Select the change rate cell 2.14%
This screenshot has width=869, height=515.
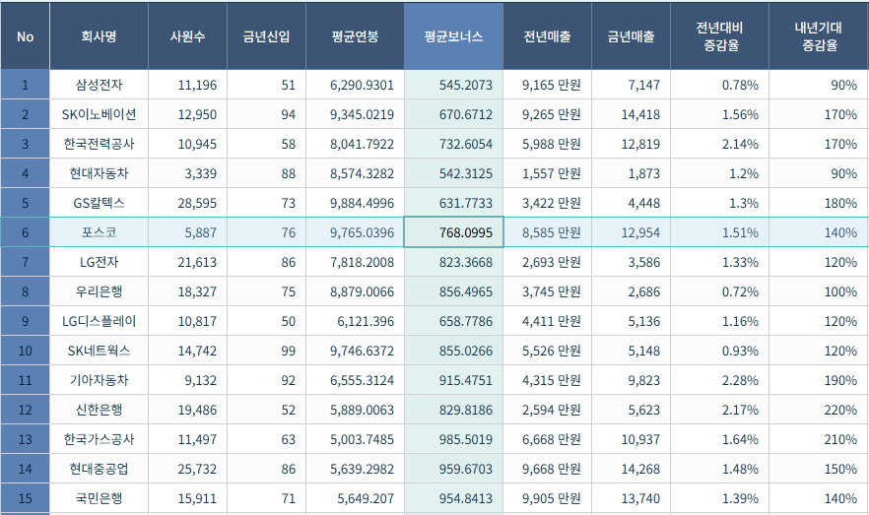(719, 144)
